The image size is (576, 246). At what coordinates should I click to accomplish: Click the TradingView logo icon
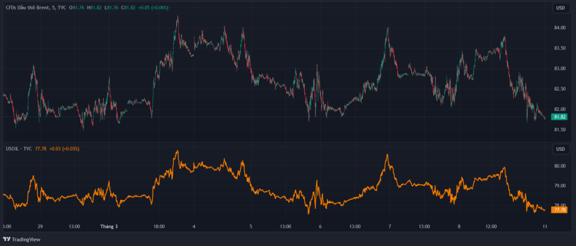click(x=6, y=239)
